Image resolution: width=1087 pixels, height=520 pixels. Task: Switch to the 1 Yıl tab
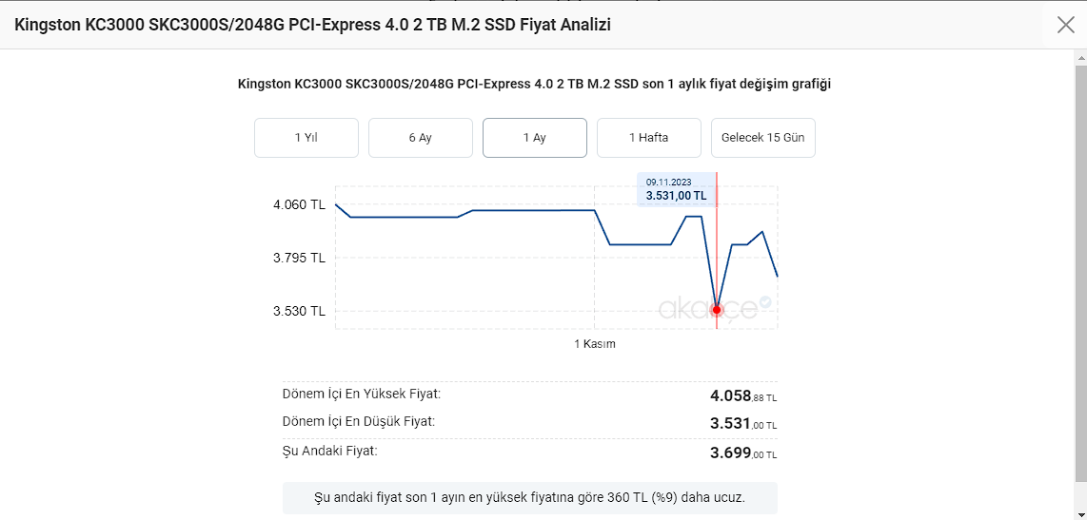(x=306, y=138)
